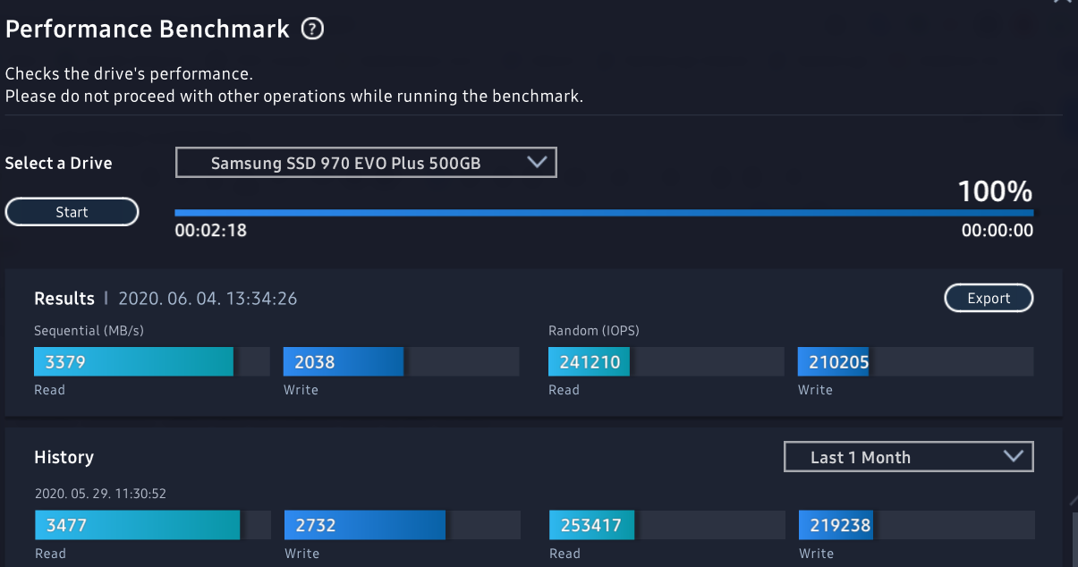1078x567 pixels.
Task: Click the help question mark icon
Action: [312, 30]
